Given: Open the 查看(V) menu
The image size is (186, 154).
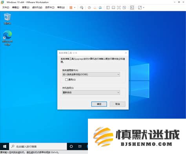Looking at the screenshot, I should [26, 7].
